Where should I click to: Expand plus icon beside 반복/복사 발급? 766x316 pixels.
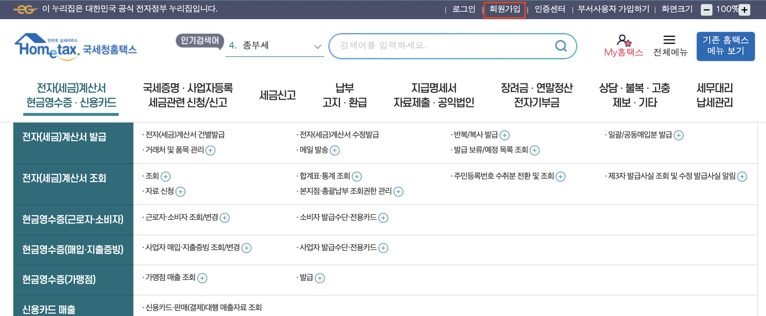point(505,135)
